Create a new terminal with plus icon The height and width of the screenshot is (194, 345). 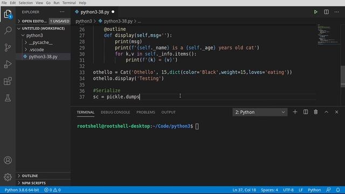[x=295, y=112]
